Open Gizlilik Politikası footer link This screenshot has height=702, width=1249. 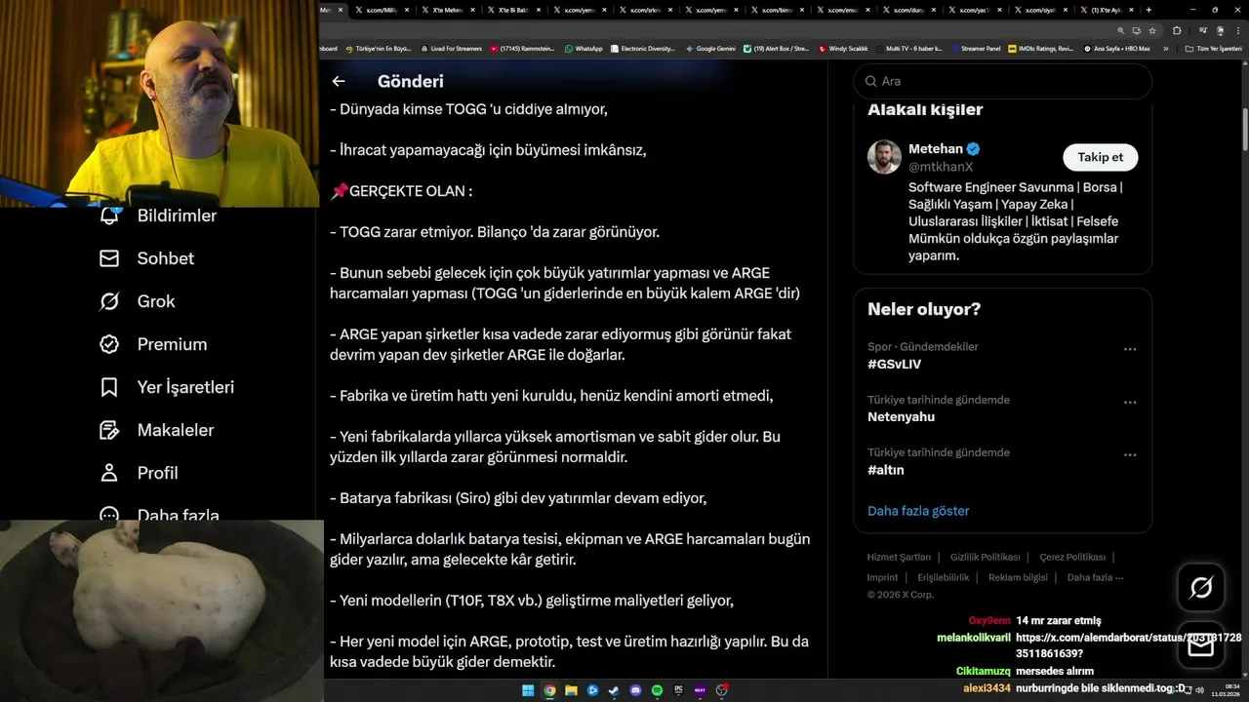pos(986,557)
